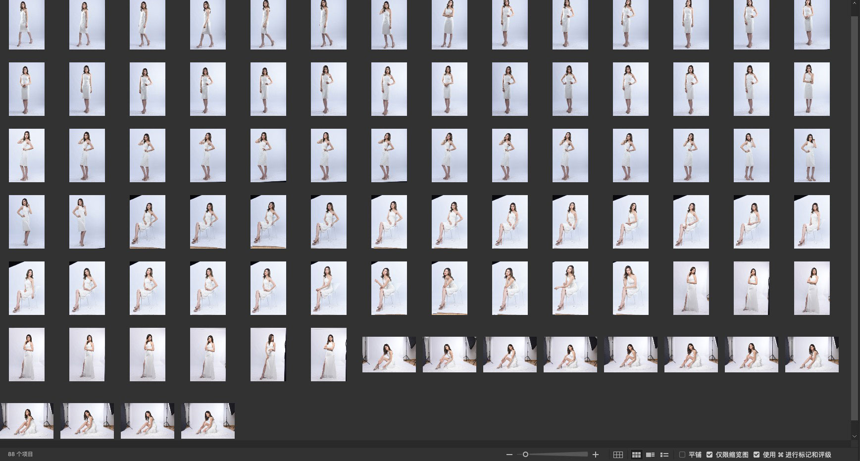Select the last thumbnail in the top row

coord(811,25)
